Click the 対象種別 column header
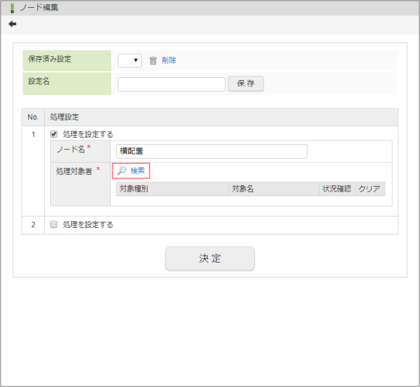Viewport: 420px width, 387px height. pyautogui.click(x=172, y=189)
